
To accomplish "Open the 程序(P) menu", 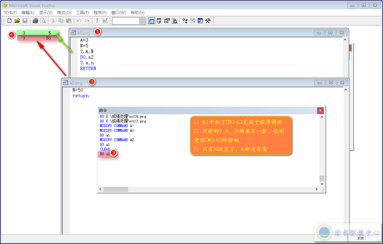I will (100, 12).
